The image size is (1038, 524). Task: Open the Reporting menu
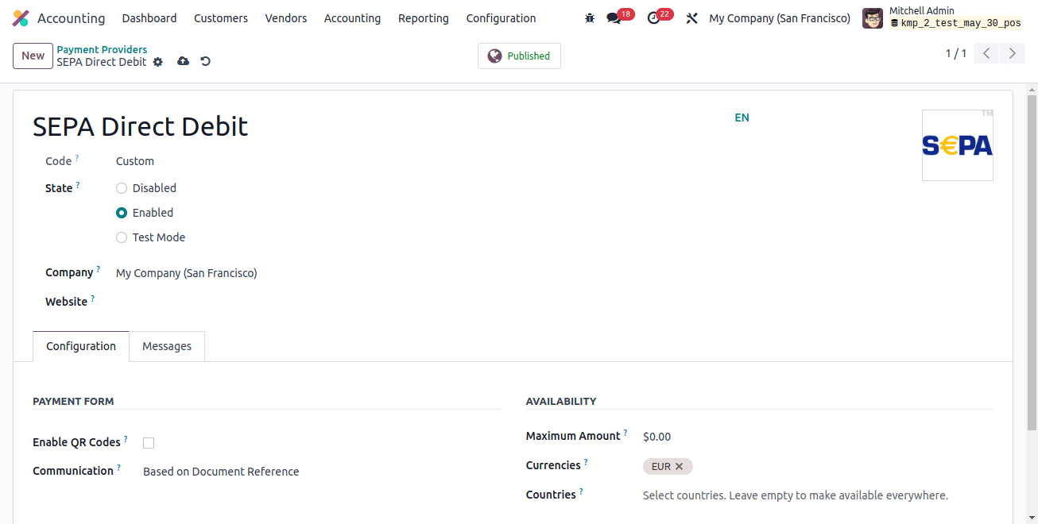tap(424, 18)
